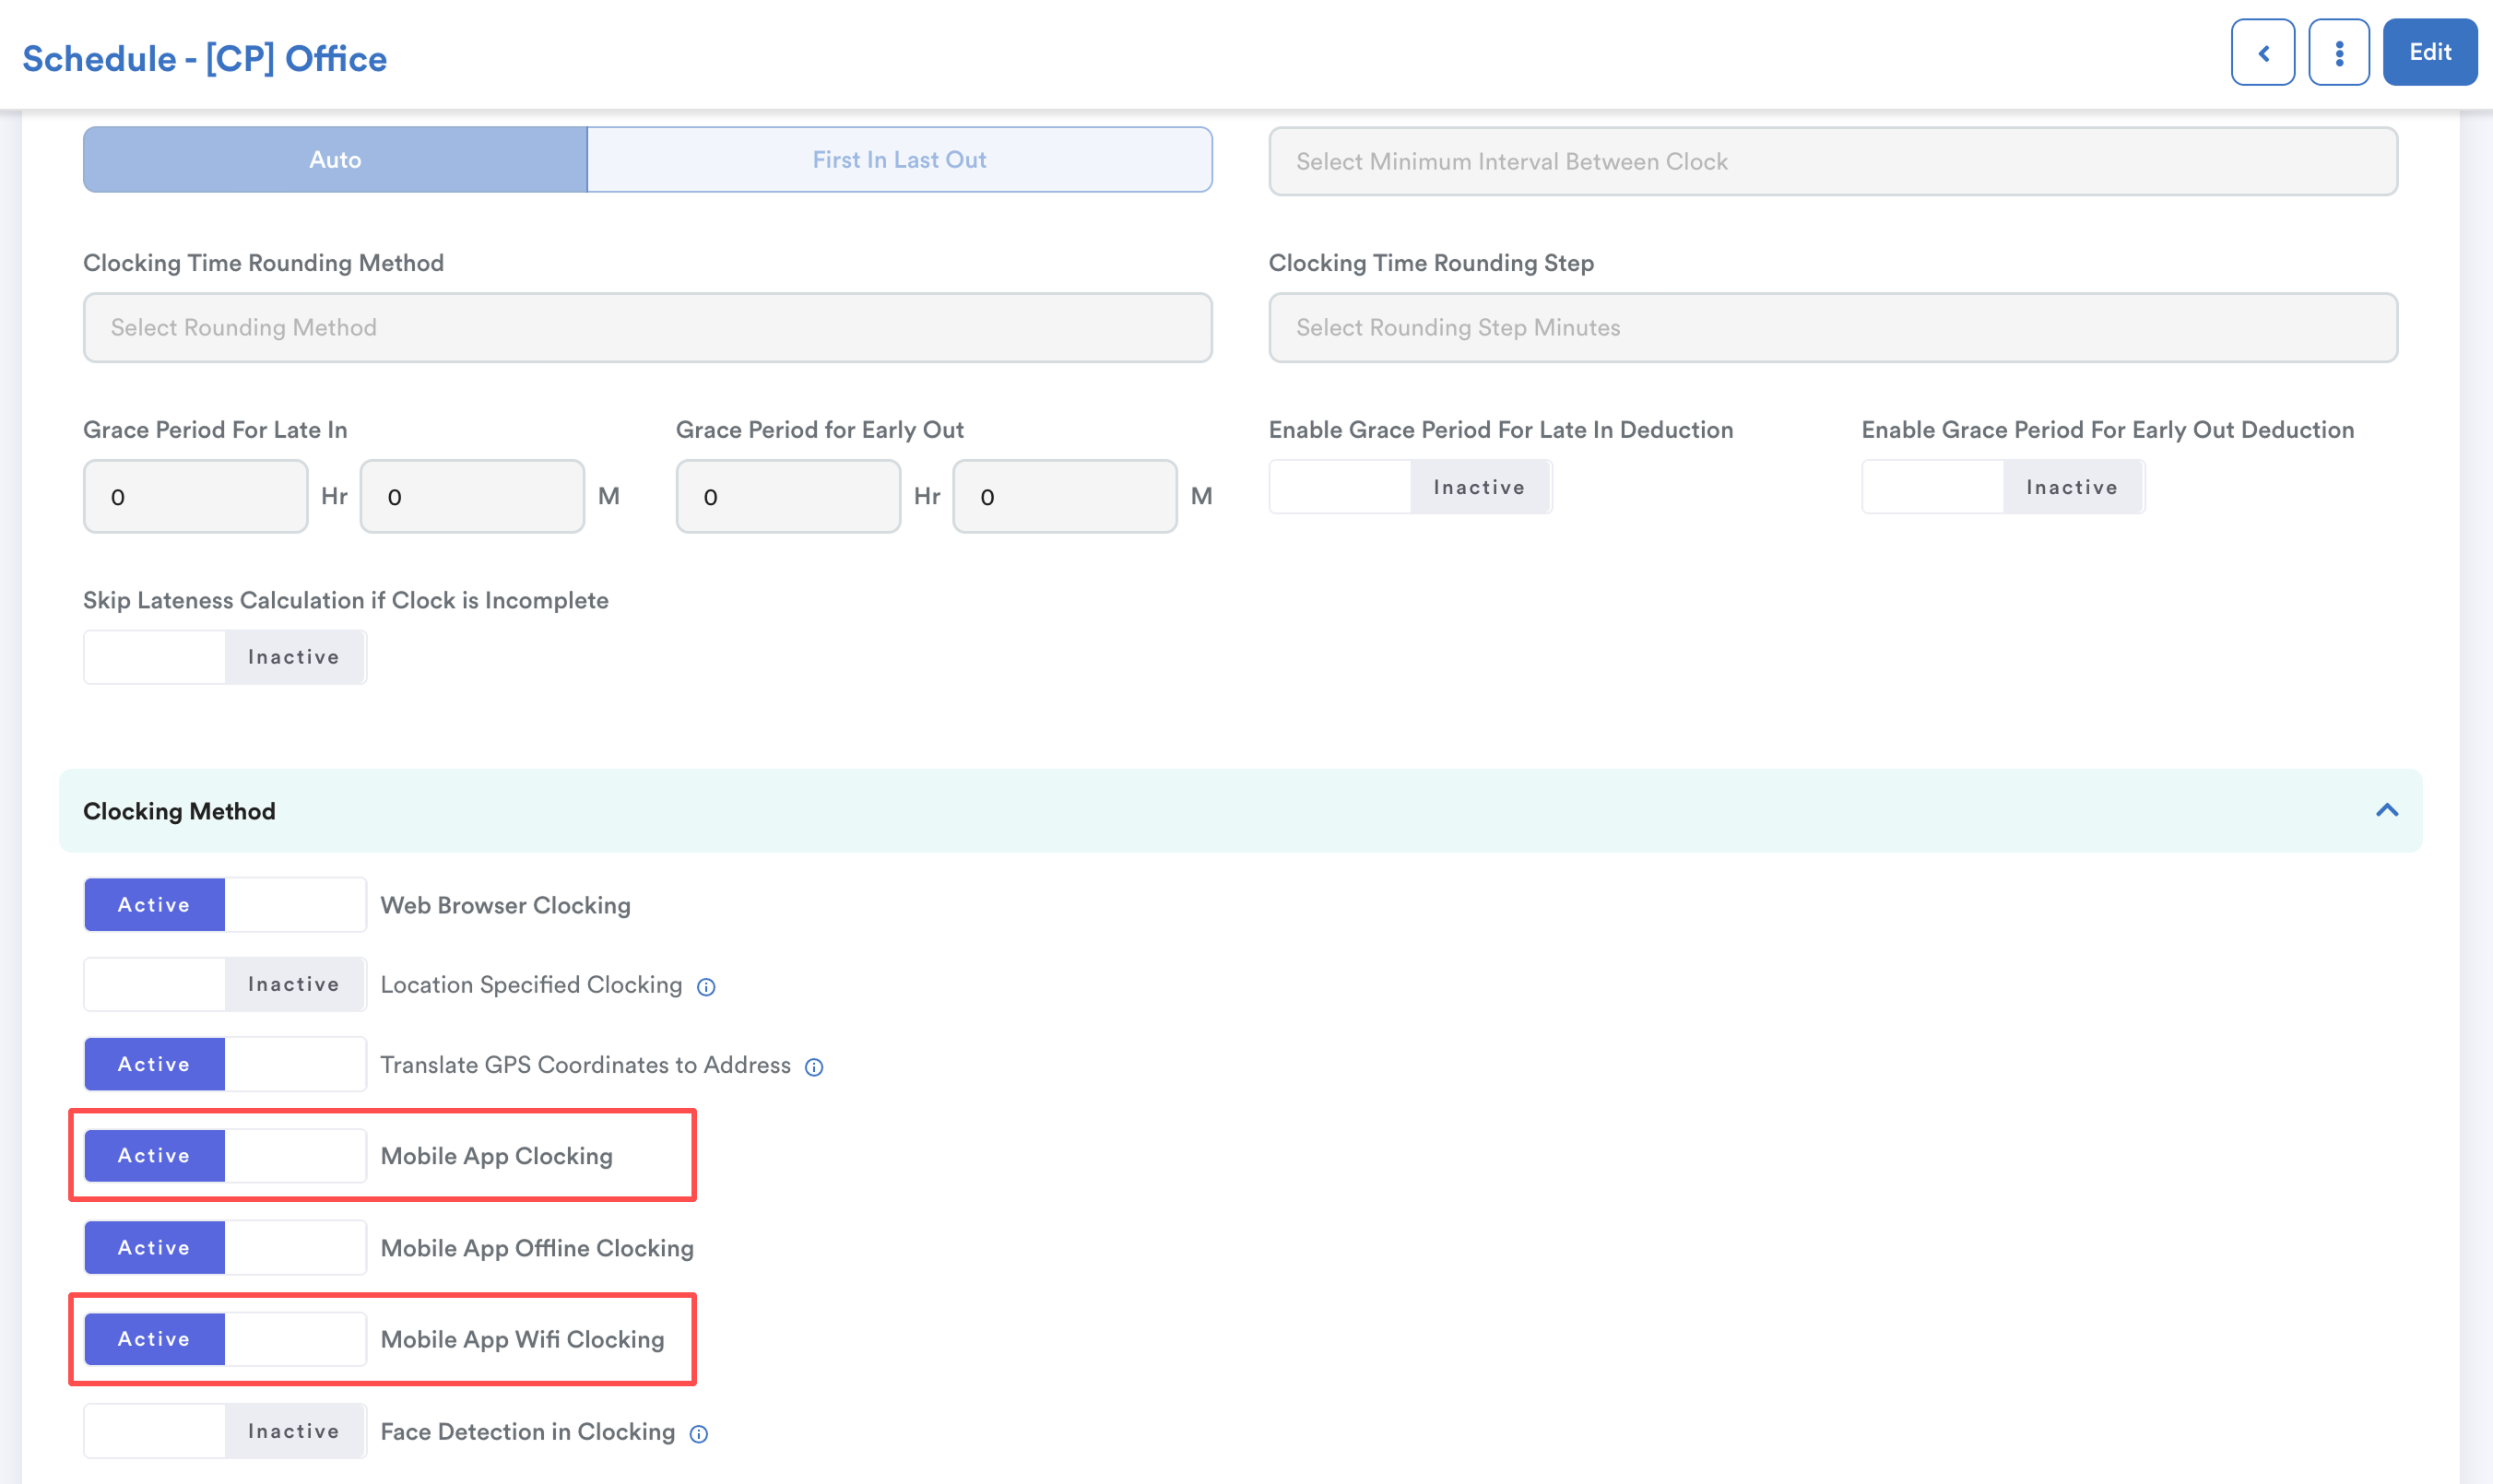2493x1484 pixels.
Task: Open Select Rounding Step Minutes dropdown
Action: coord(1832,328)
